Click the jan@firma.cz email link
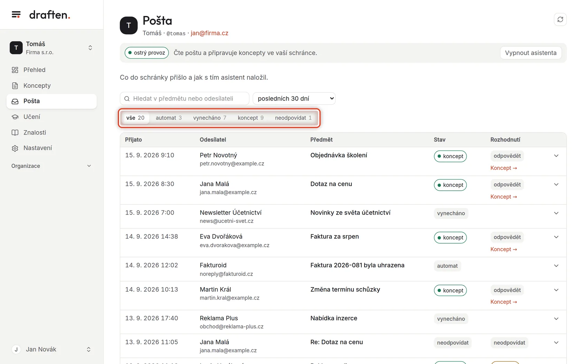Image resolution: width=583 pixels, height=364 pixels. point(209,33)
